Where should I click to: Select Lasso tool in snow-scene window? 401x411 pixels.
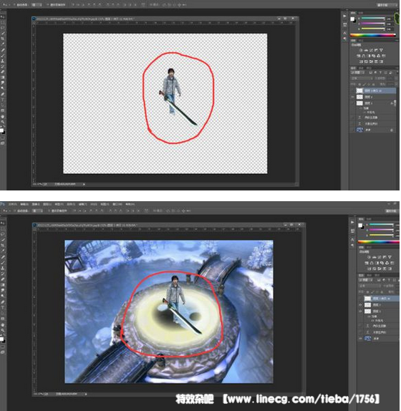point(3,234)
